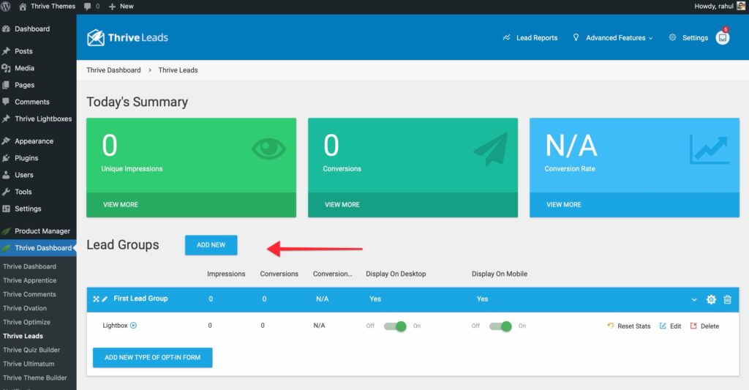Toggle Lightbox Display On Desktop switch
The height and width of the screenshot is (390, 749).
coord(396,326)
